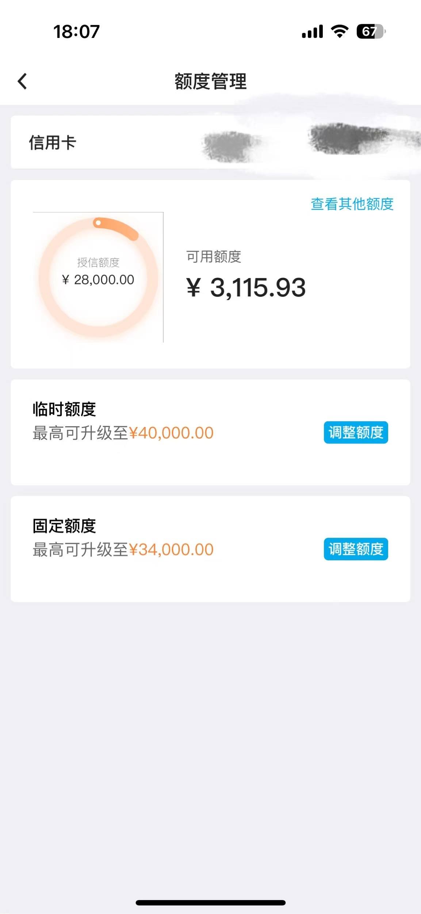Tap 调整额度 button for 固定额度
The width and height of the screenshot is (421, 914).
tap(356, 549)
